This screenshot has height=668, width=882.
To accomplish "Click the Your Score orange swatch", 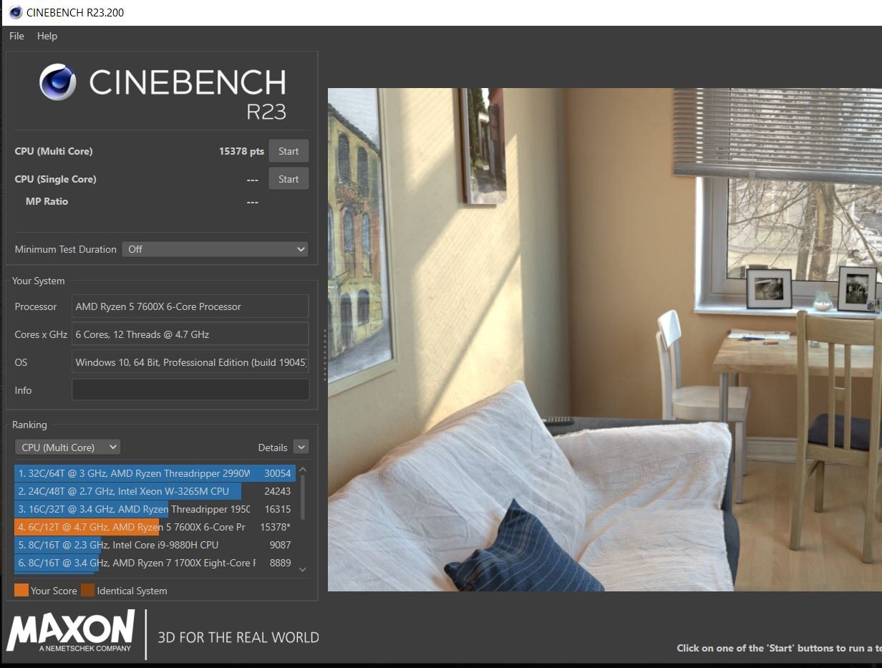I will (21, 591).
